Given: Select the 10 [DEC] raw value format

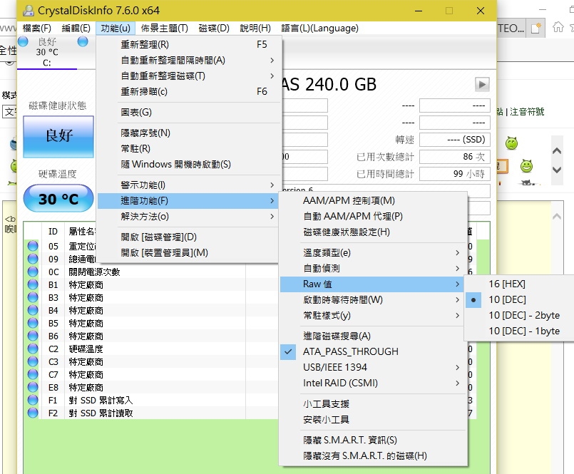Looking at the screenshot, I should (518, 299).
